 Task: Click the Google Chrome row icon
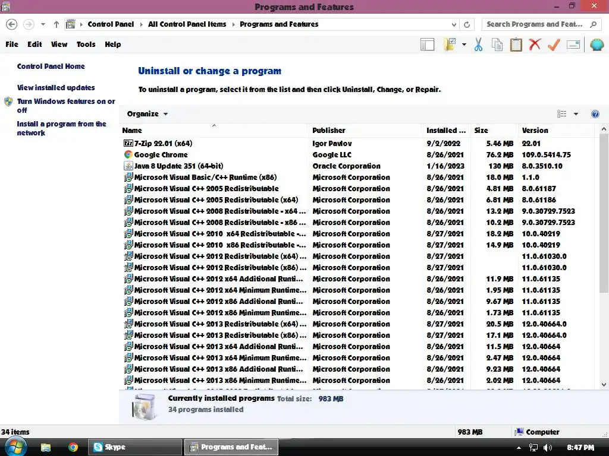pyautogui.click(x=128, y=155)
